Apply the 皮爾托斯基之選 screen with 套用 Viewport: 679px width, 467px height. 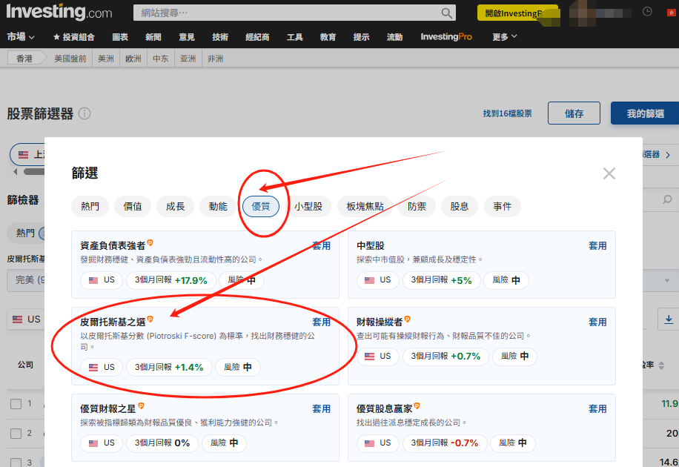coord(321,322)
